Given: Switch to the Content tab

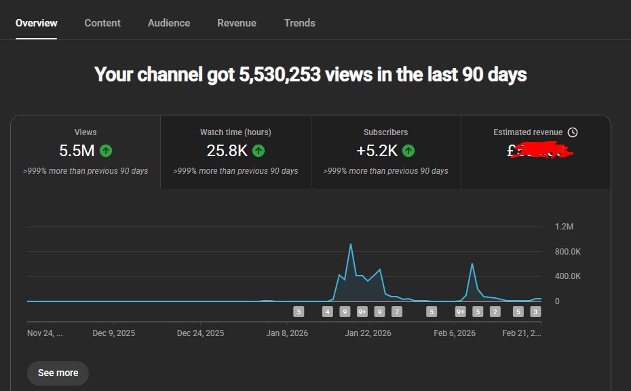Looking at the screenshot, I should coord(102,22).
